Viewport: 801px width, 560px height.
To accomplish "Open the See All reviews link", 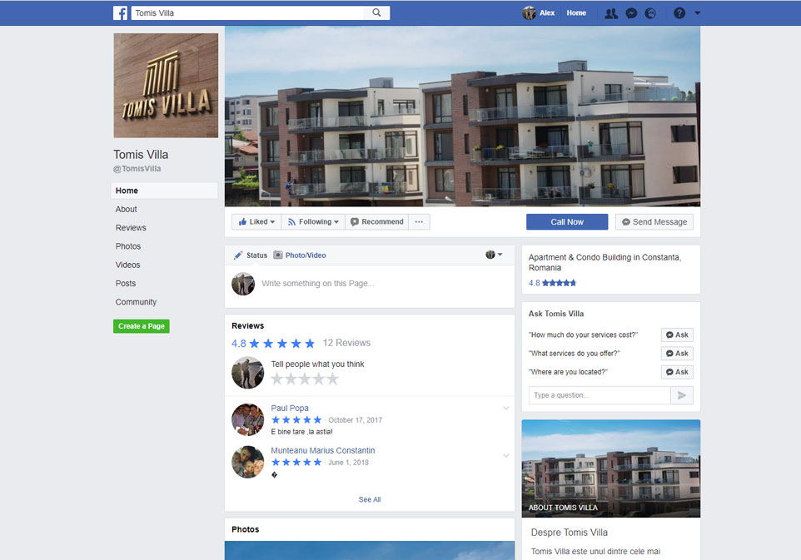I will tap(370, 500).
